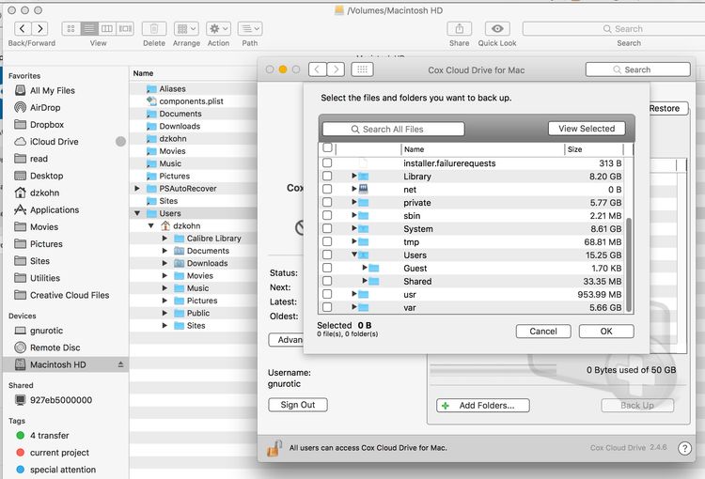Switch Finder to icon view
Viewport: 705px width, 479px height.
(x=71, y=29)
